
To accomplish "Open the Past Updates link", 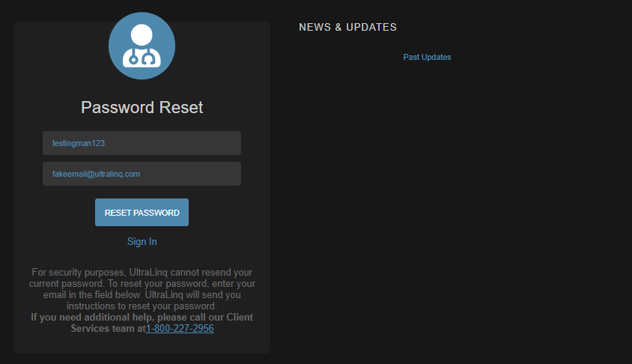I will (x=427, y=57).
